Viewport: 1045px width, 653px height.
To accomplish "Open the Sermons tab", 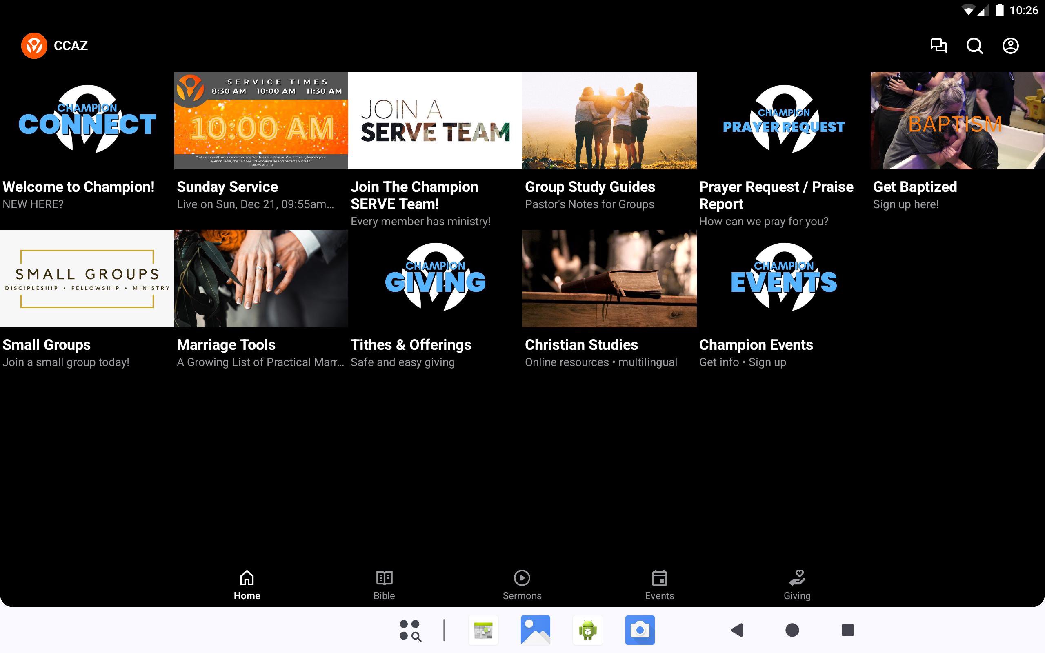I will [522, 585].
